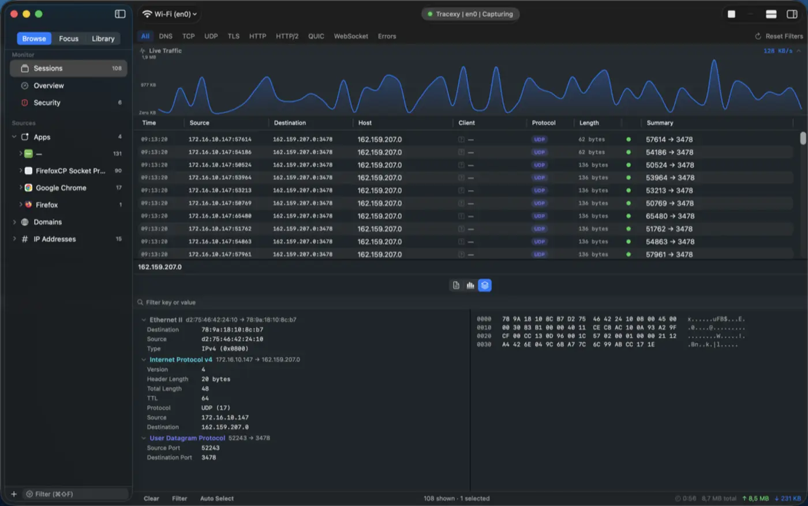The height and width of the screenshot is (506, 808).
Task: Expand the unnamed green app entry
Action: pos(21,154)
